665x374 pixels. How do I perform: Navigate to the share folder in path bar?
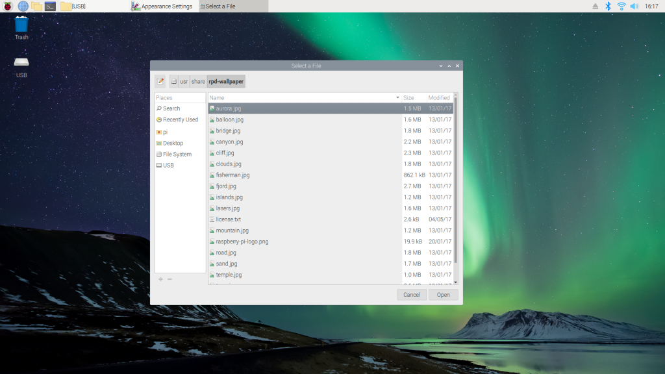click(x=198, y=82)
